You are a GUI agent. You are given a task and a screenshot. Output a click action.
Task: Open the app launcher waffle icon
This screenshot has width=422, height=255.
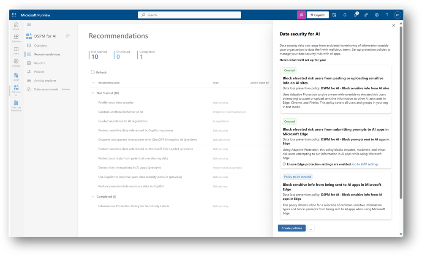tap(14, 15)
